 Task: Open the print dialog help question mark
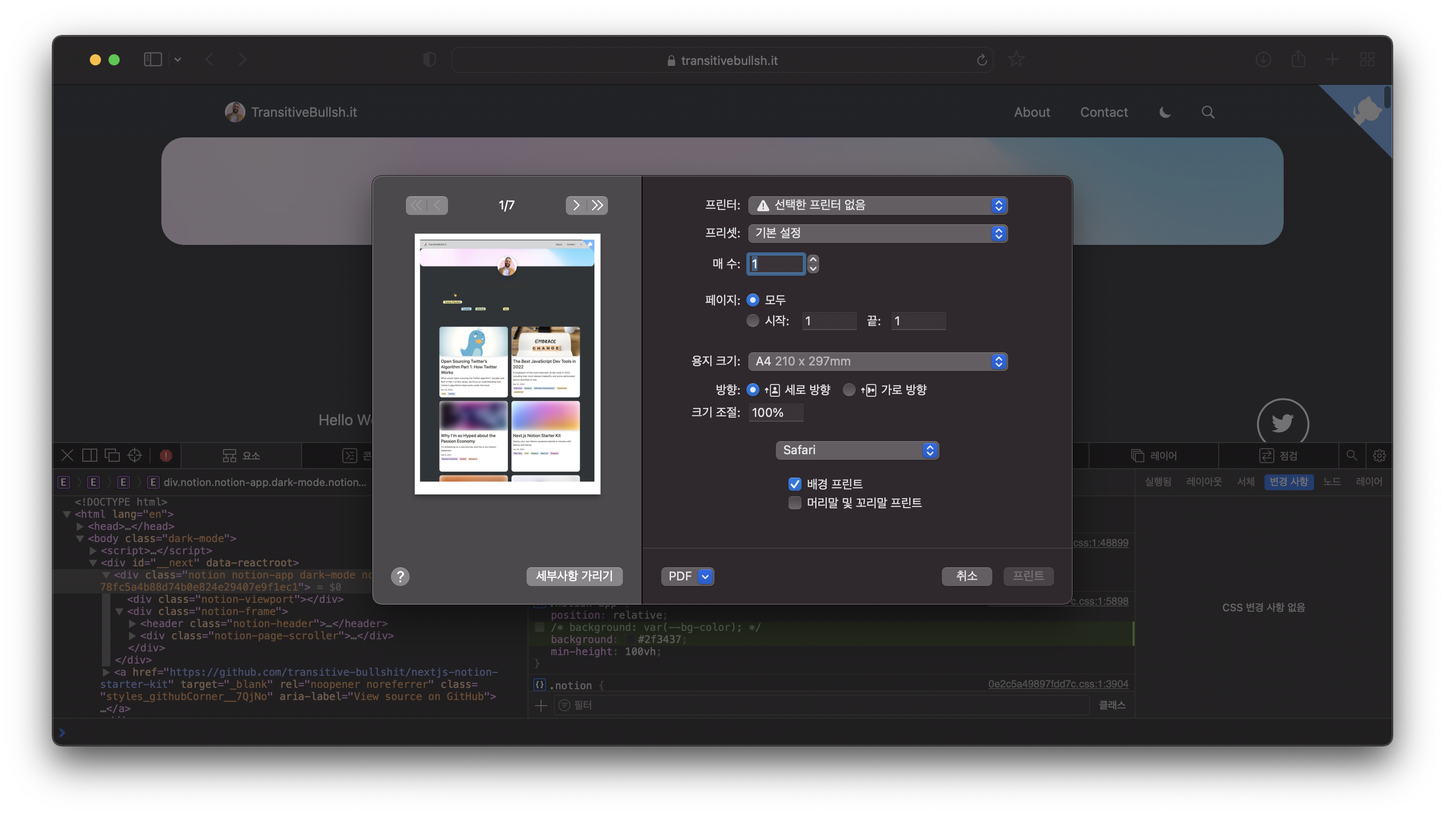click(x=400, y=576)
